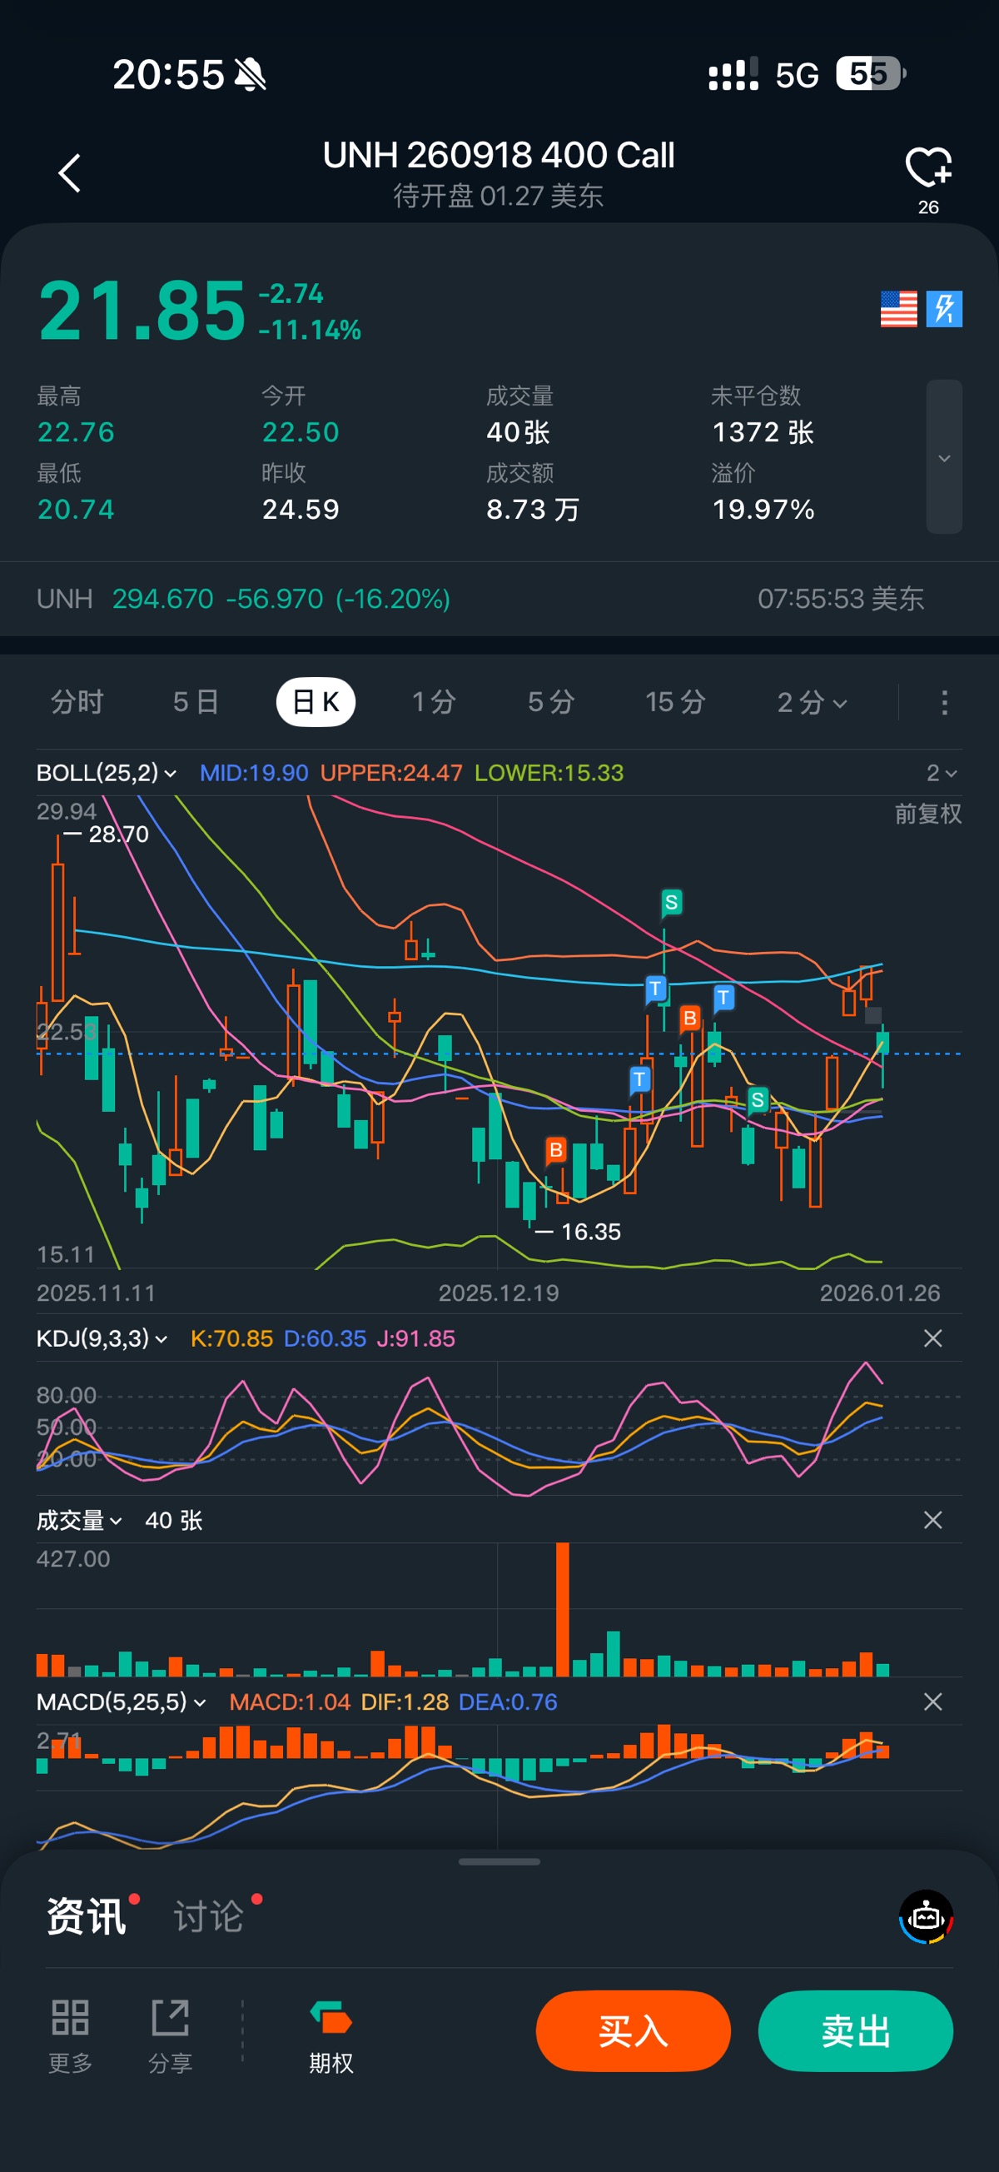The width and height of the screenshot is (999, 2172).
Task: Open the 2分 timeframe dropdown
Action: (x=811, y=702)
